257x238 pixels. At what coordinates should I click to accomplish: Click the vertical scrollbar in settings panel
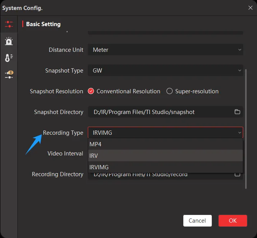(x=245, y=127)
